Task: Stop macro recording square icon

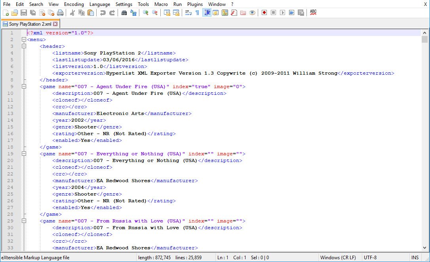Action: pyautogui.click(x=274, y=13)
